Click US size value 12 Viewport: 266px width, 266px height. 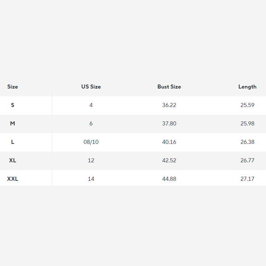(x=91, y=160)
